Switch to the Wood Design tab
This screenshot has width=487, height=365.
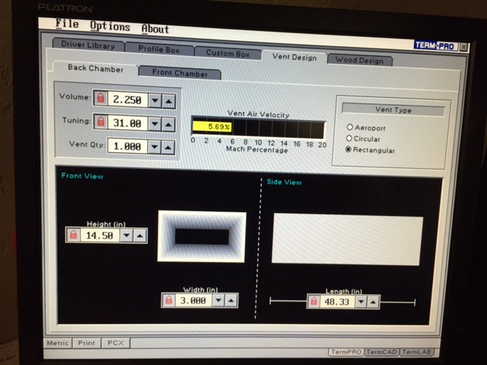click(360, 60)
